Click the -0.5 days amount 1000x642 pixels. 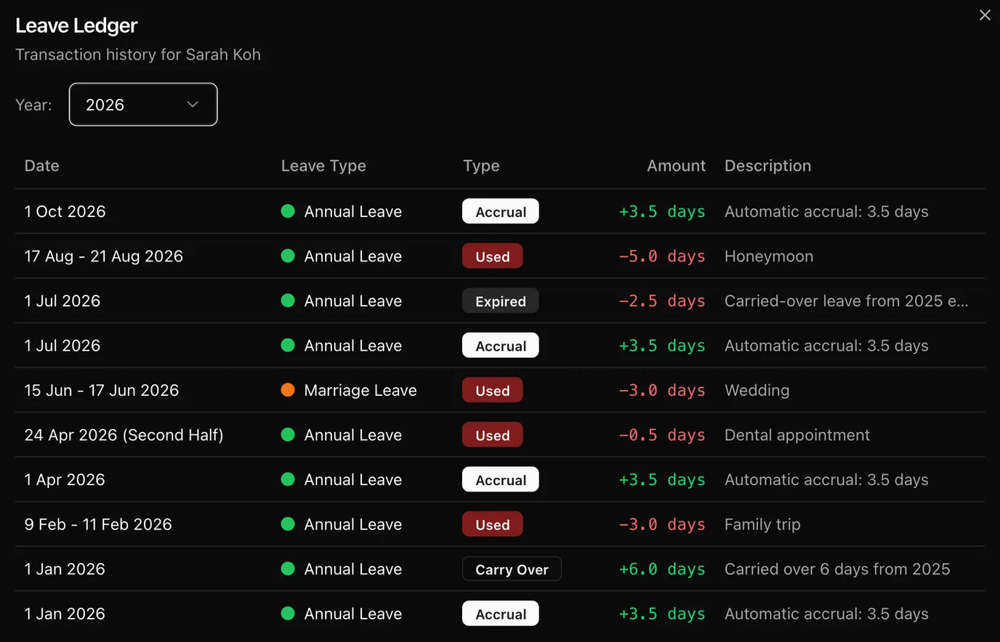coord(661,435)
